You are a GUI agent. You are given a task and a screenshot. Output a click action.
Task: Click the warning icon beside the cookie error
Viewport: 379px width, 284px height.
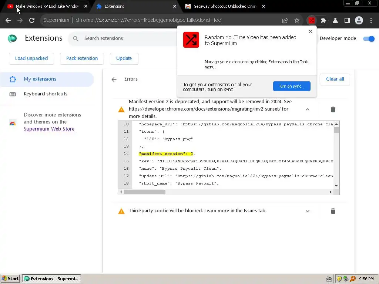(x=121, y=211)
